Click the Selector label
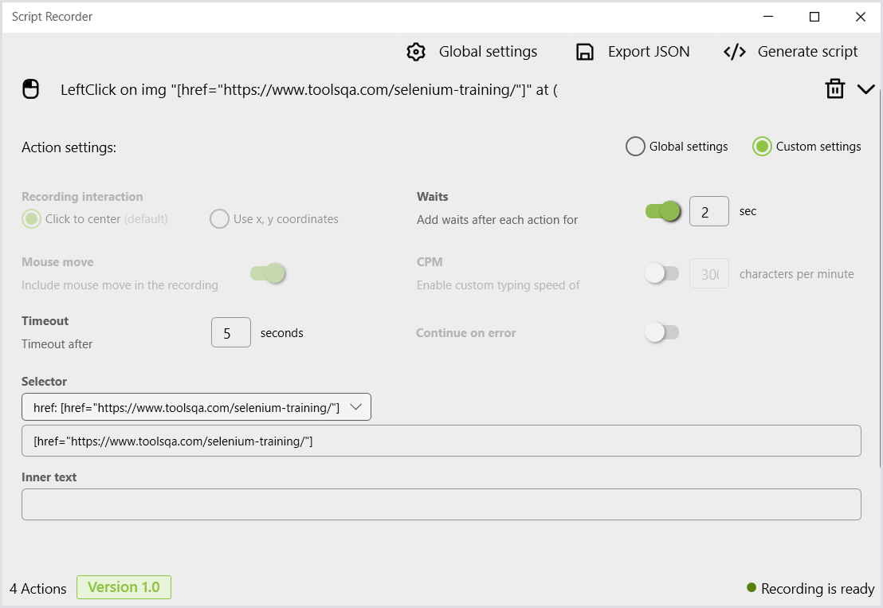Image resolution: width=883 pixels, height=608 pixels. click(44, 381)
